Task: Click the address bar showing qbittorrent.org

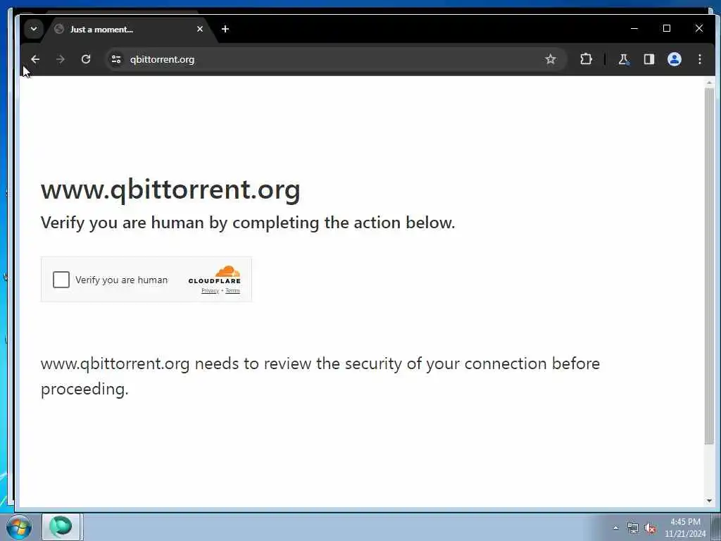Action: (x=336, y=59)
